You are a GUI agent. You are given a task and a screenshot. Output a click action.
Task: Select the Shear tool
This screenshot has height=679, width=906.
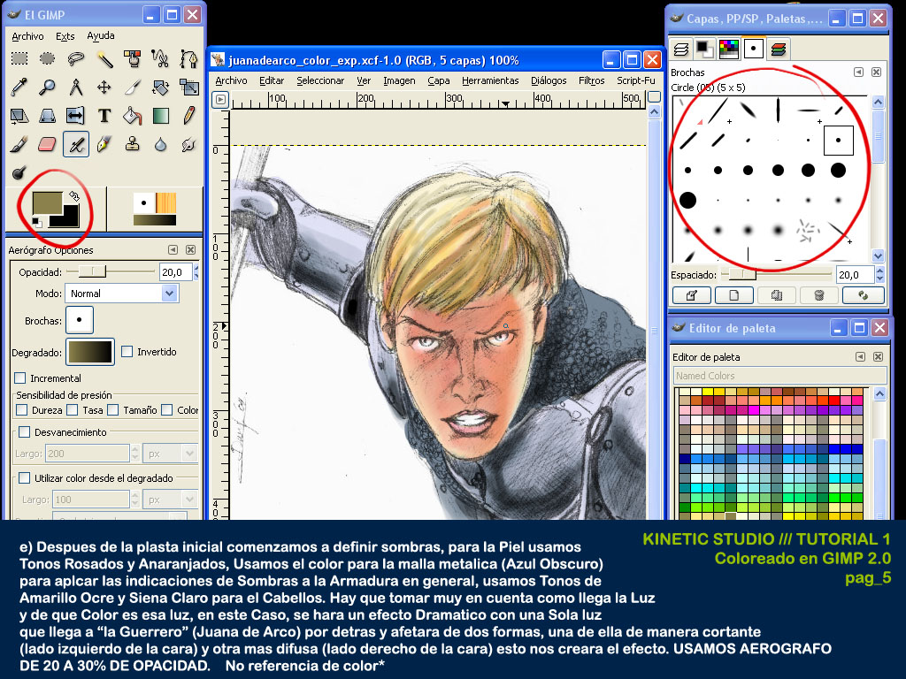(x=19, y=116)
